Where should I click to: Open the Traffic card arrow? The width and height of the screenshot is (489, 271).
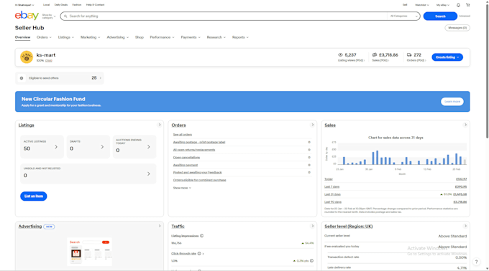(312, 226)
